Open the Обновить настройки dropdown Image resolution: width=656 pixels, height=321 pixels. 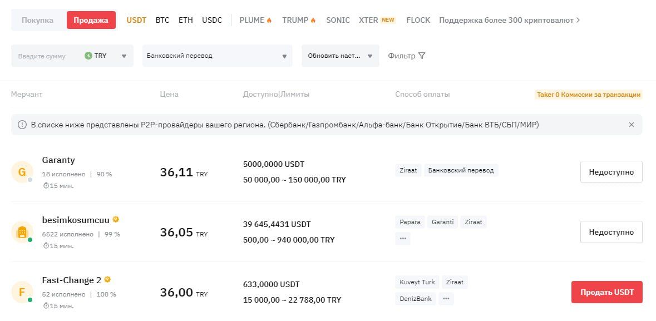340,56
